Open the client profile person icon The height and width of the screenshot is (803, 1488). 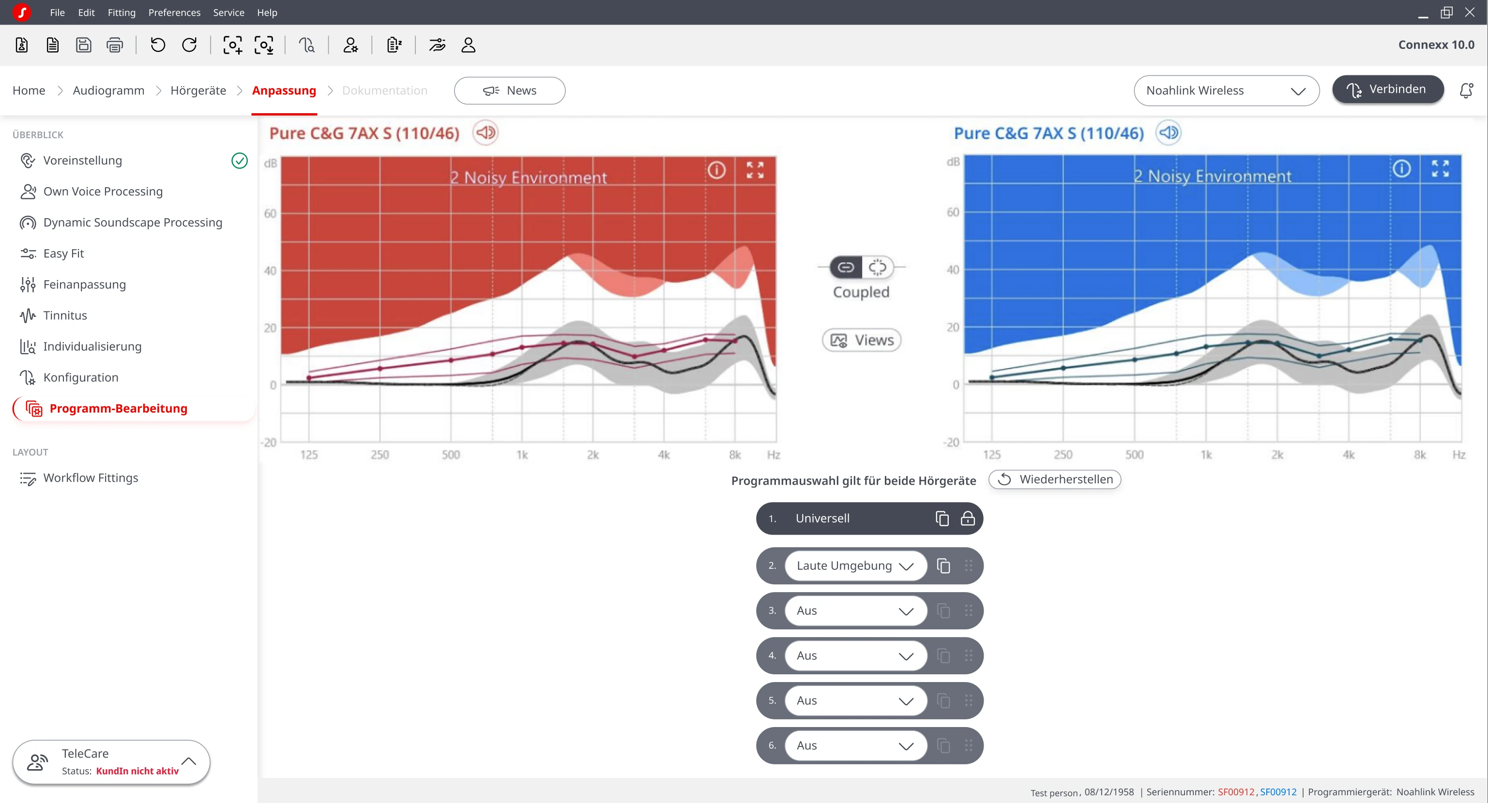coord(469,45)
